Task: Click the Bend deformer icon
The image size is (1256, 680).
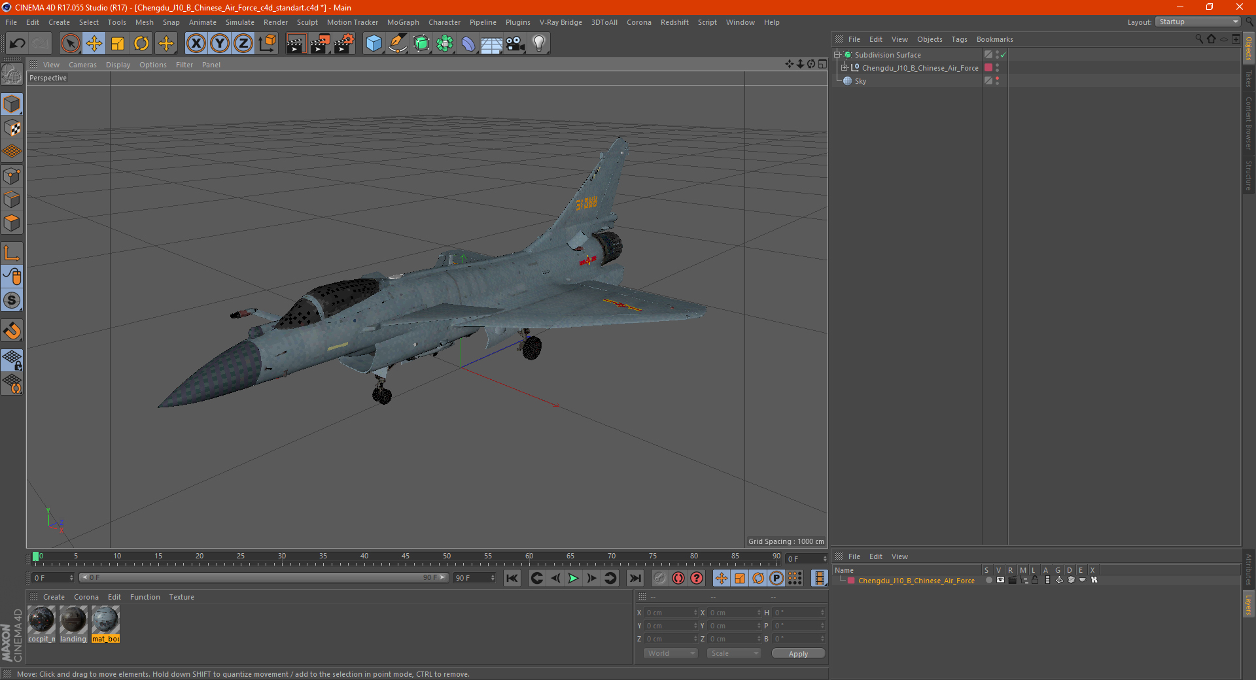Action: 468,44
